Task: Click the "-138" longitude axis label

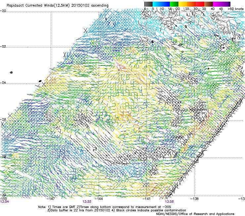Action: pos(195,199)
